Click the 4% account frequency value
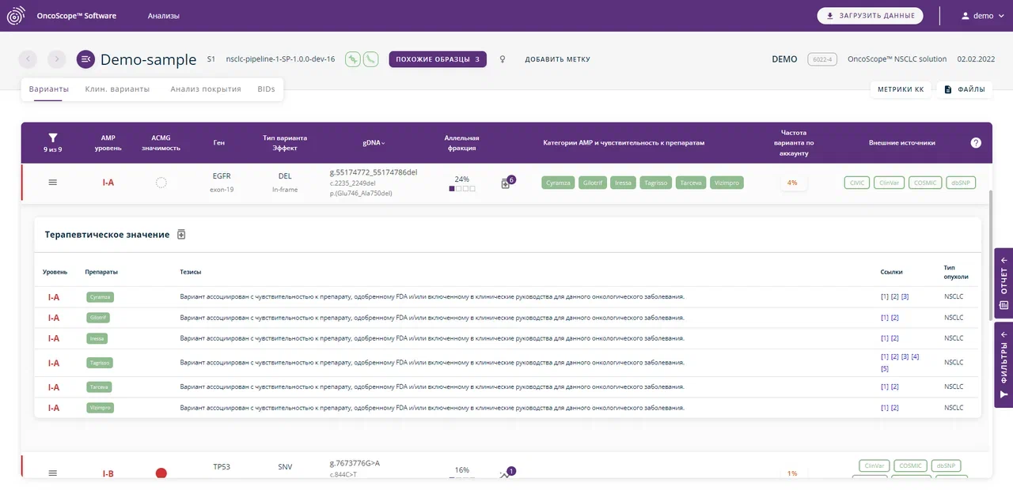Screen dimensions: 1013x490 pos(792,183)
